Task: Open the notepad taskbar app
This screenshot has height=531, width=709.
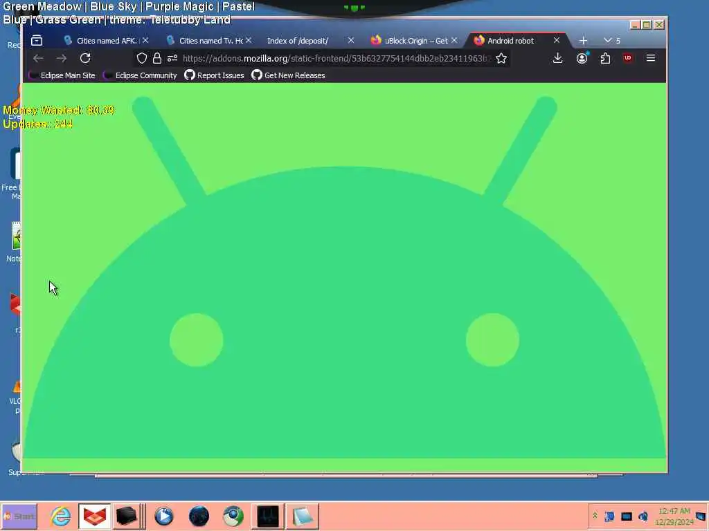Action: [302, 516]
